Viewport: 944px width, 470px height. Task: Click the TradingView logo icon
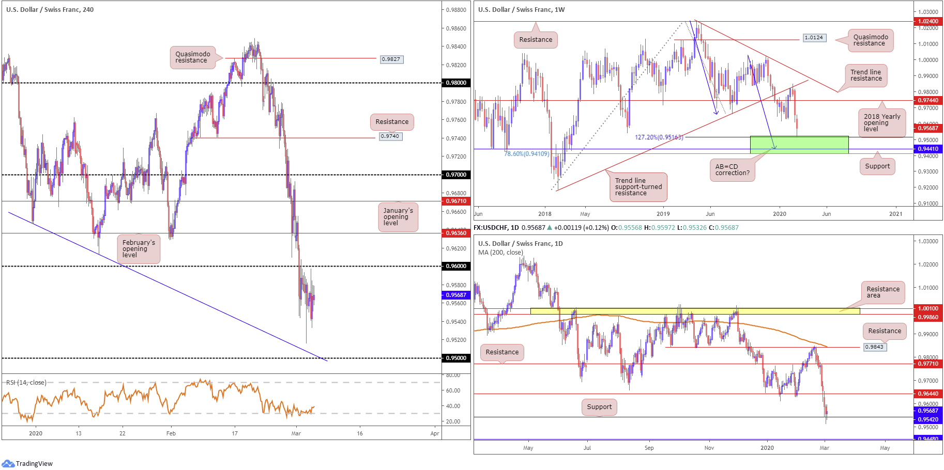click(x=8, y=463)
